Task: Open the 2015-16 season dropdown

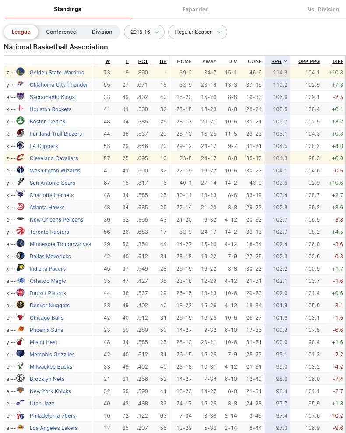Action: point(144,32)
